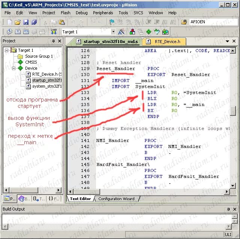This screenshot has height=239, width=240.
Task: Click the Find in Files icon beside AFIOEN
Action: pyautogui.click(x=184, y=22)
